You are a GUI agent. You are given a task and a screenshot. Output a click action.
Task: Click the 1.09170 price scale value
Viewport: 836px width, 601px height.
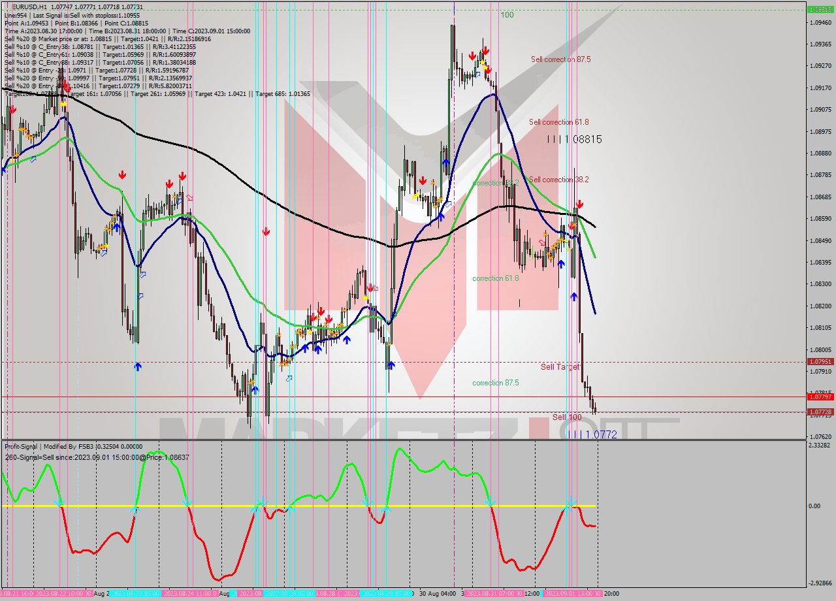(820, 88)
